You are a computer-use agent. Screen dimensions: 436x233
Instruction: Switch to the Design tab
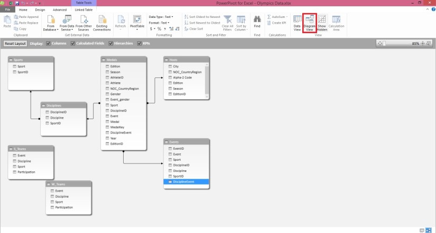coord(40,9)
